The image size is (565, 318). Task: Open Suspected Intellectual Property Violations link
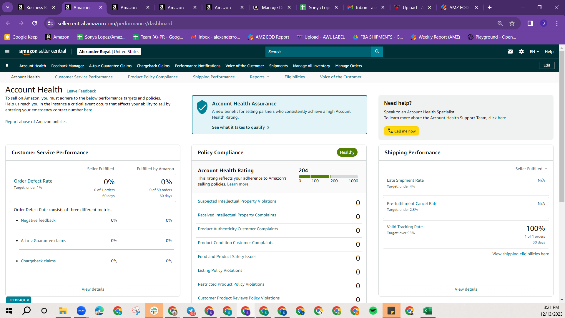click(x=237, y=201)
